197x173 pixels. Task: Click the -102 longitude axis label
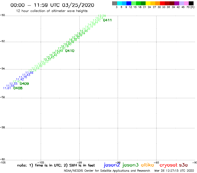(41, 162)
